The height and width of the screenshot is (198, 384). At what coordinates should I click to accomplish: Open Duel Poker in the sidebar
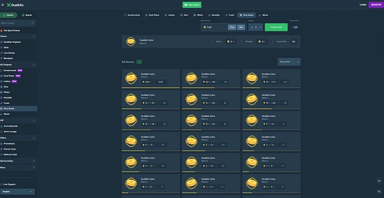[x=11, y=76]
